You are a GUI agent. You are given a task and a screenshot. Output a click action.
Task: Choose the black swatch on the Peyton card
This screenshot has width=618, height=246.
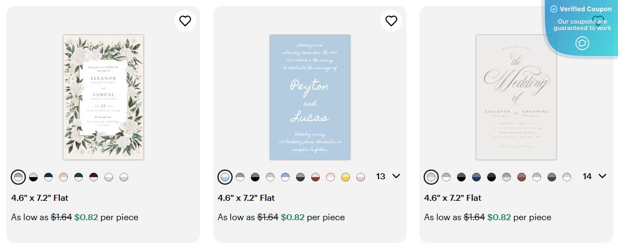(255, 177)
